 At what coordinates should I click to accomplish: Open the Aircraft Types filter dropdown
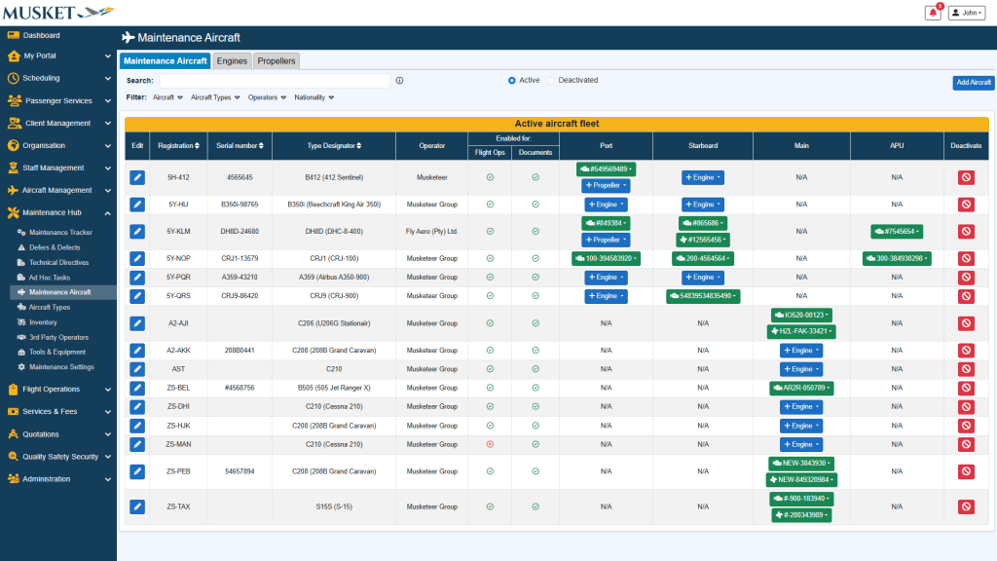(x=214, y=97)
